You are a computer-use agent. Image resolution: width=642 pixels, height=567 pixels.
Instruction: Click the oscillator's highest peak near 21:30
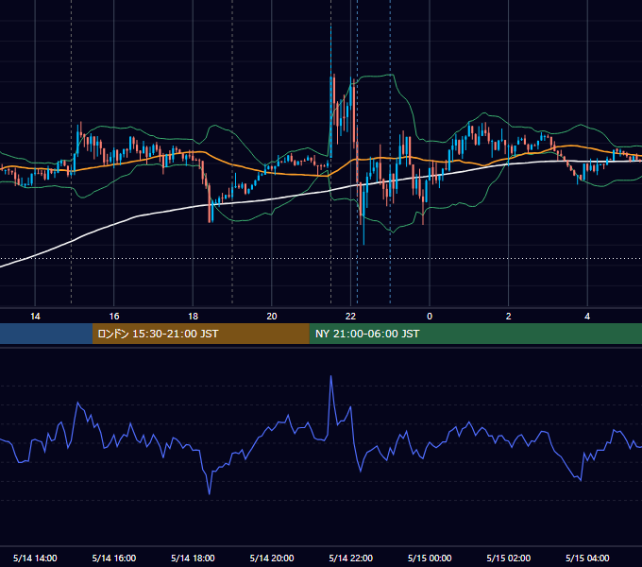330,376
